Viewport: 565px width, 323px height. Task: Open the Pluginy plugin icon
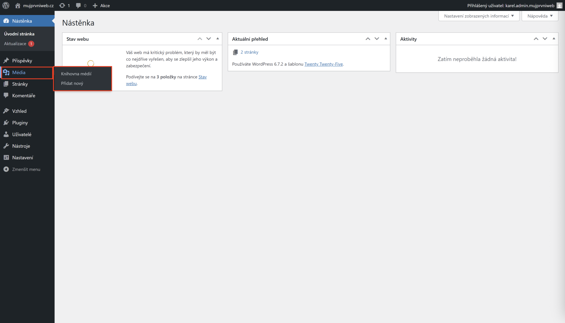pos(6,123)
